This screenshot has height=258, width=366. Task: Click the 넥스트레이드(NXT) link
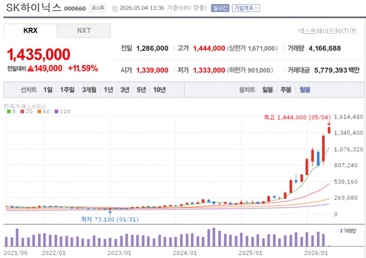coord(323,31)
